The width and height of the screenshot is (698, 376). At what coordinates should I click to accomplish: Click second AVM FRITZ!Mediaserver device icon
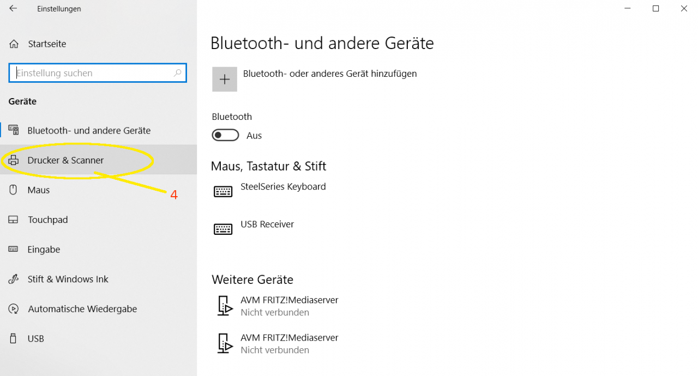pyautogui.click(x=224, y=343)
